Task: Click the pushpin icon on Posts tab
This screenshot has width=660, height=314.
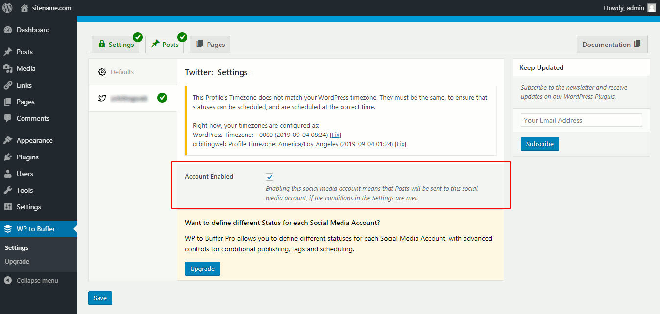Action: 155,44
